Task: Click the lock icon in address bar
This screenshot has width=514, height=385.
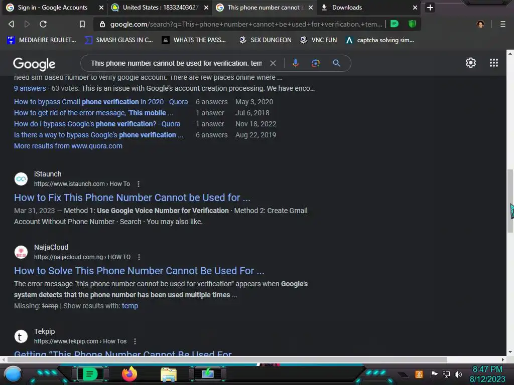Action: pos(102,24)
